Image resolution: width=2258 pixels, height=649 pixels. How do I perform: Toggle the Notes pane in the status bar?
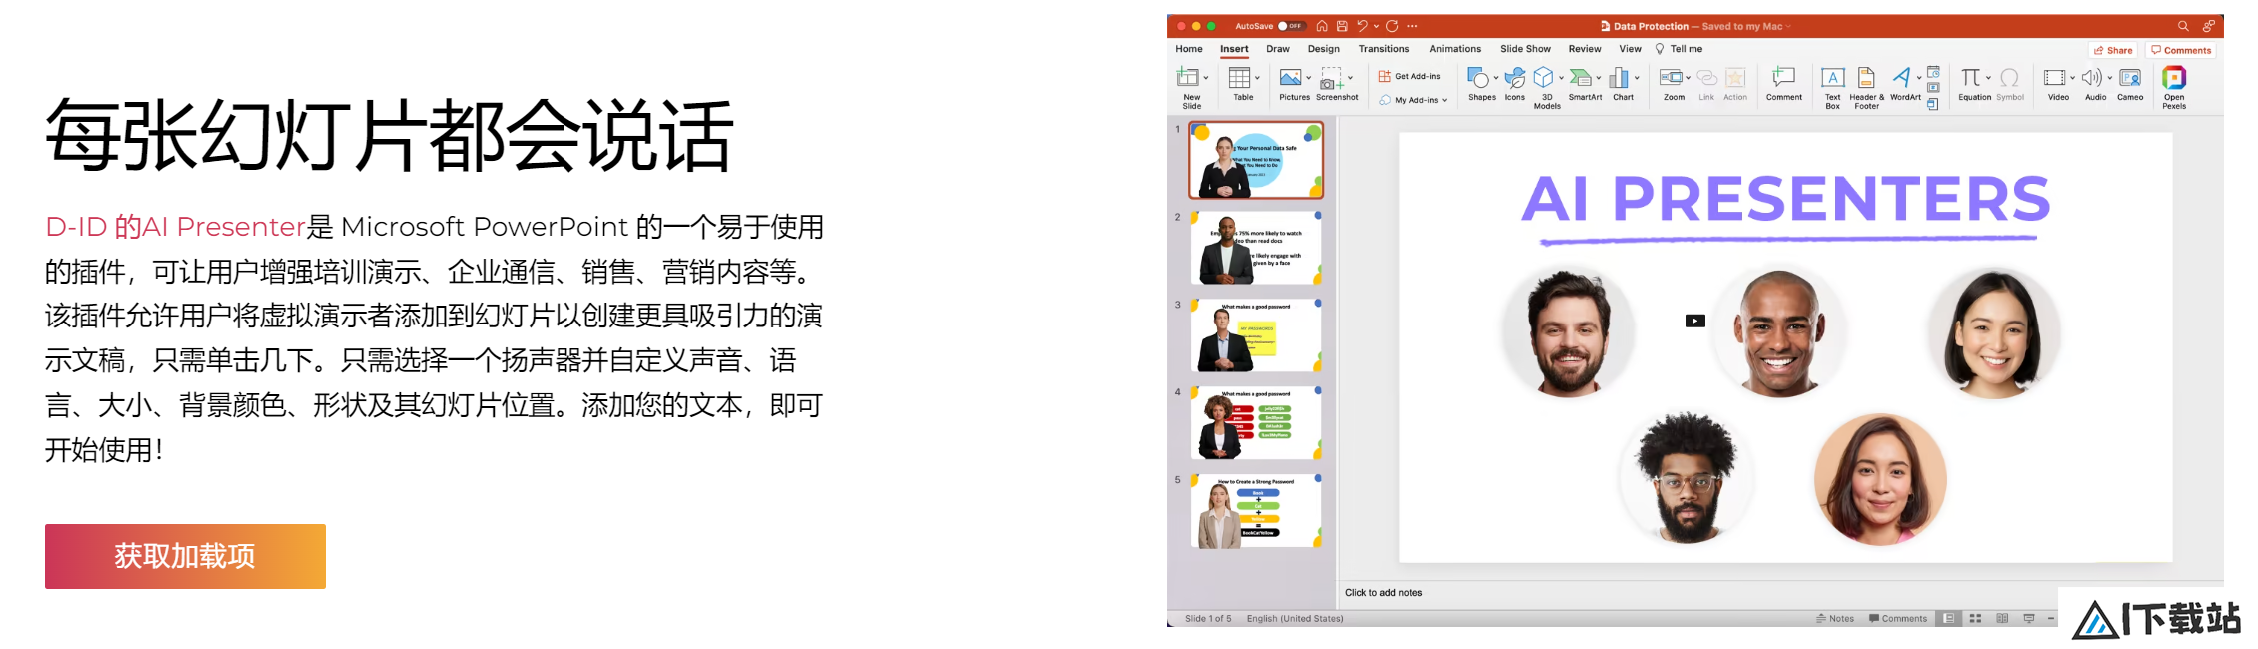pyautogui.click(x=1835, y=619)
